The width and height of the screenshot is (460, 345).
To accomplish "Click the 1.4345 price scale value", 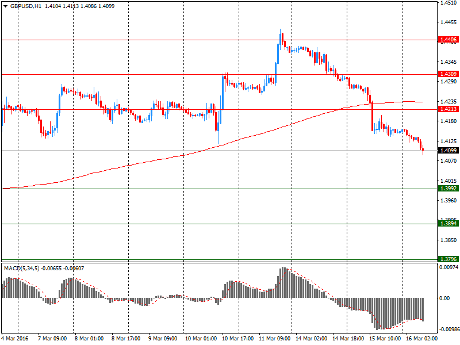I will click(448, 62).
